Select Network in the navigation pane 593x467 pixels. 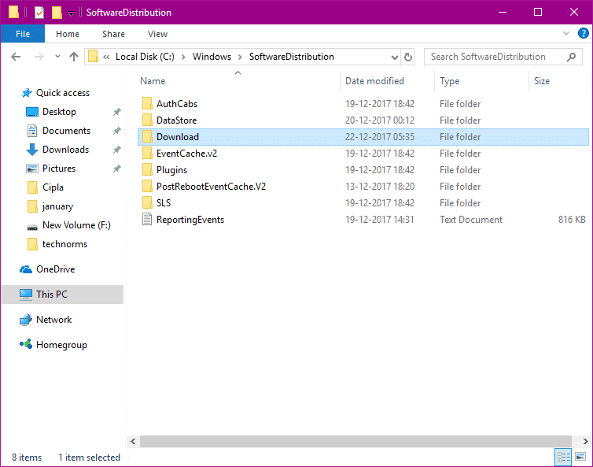53,320
